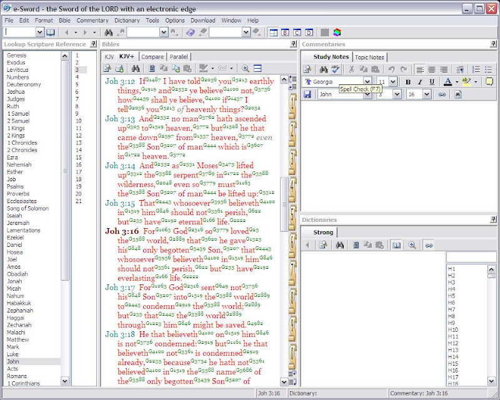
Task: Click the gray square swatch in main toolbar
Action: [x=324, y=32]
